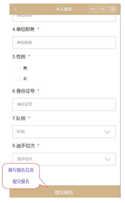Image resolution: width=125 pixels, height=203 pixels.
Task: Minimize the mini program with the dash icon
Action: coord(103,9)
